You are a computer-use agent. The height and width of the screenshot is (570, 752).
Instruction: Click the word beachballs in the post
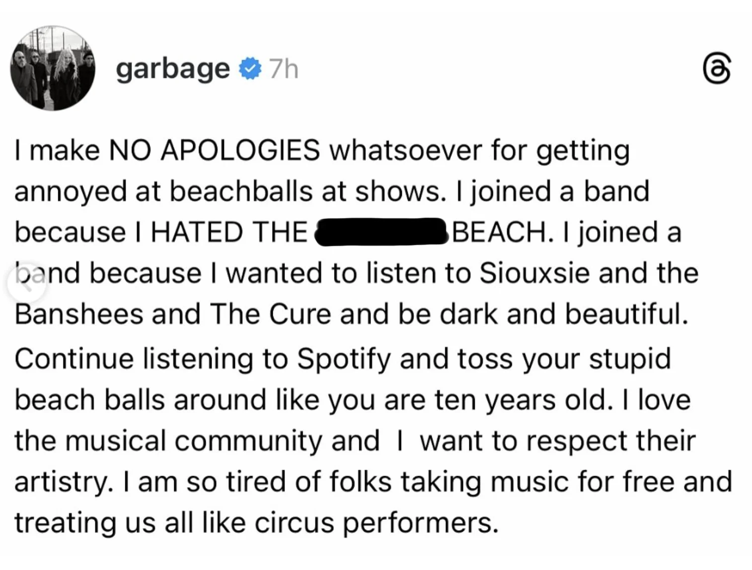[x=241, y=192]
